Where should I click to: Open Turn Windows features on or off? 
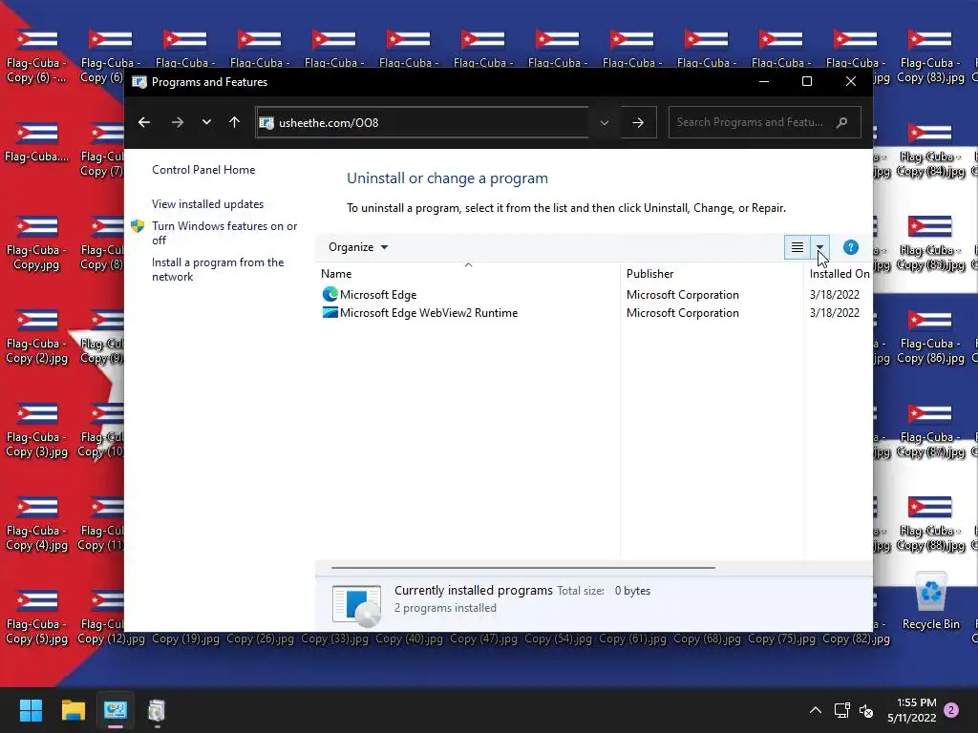click(224, 233)
